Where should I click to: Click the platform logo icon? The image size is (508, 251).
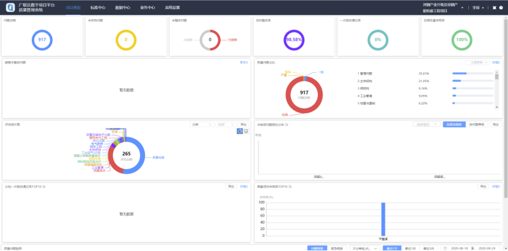point(10,7)
